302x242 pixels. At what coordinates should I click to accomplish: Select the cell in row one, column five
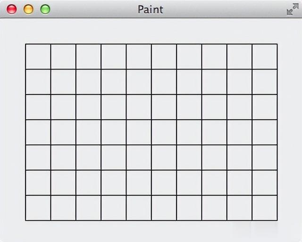pos(139,57)
